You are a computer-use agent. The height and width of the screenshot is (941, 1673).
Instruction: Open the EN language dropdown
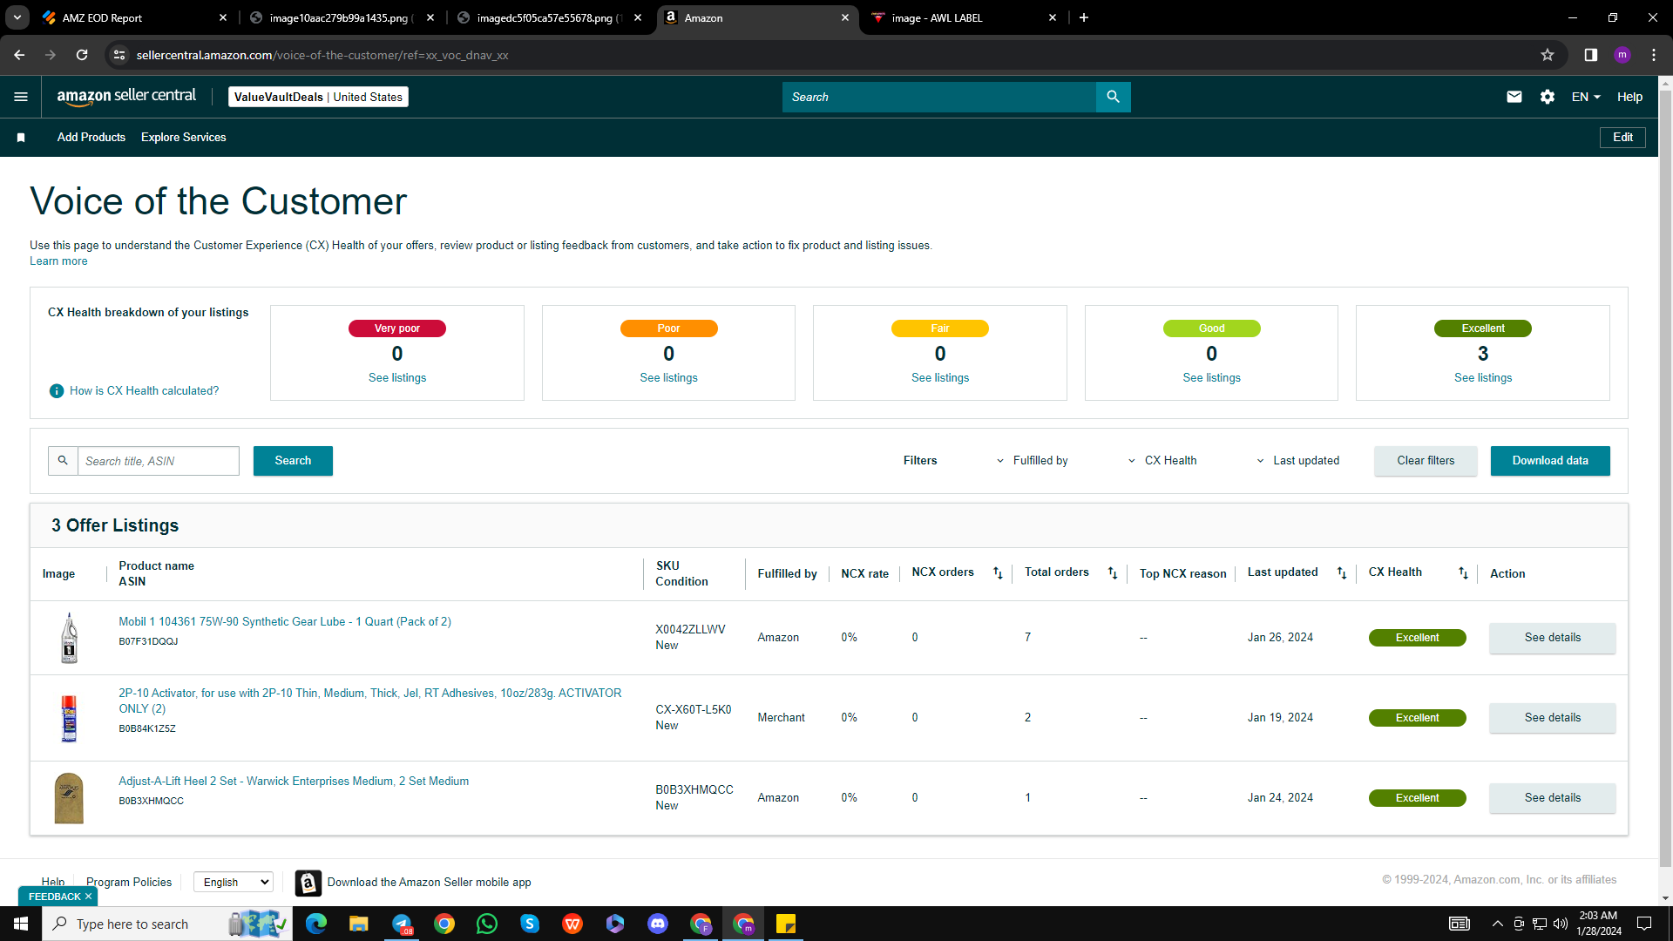[1586, 97]
